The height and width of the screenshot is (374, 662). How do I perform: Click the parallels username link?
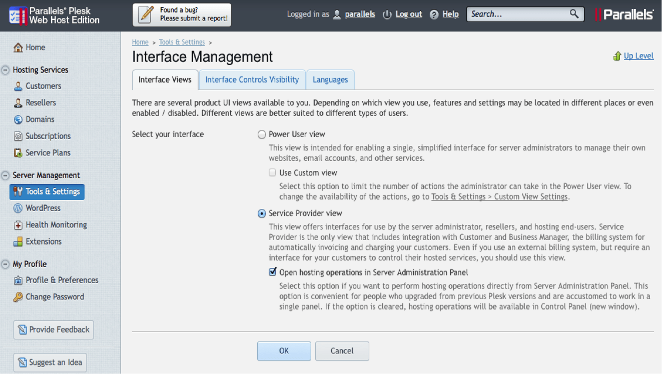point(360,14)
